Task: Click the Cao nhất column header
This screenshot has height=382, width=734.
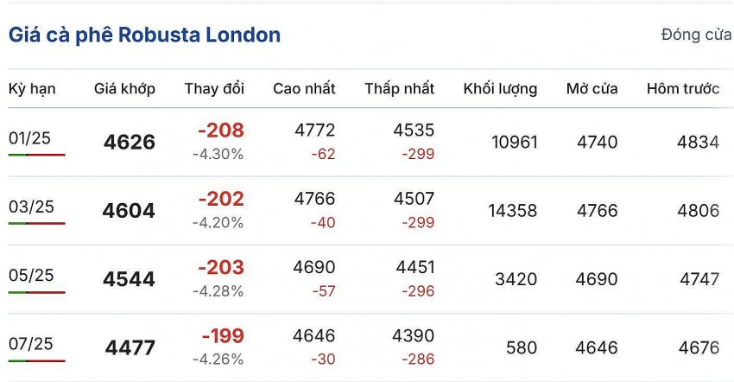Action: [x=304, y=89]
